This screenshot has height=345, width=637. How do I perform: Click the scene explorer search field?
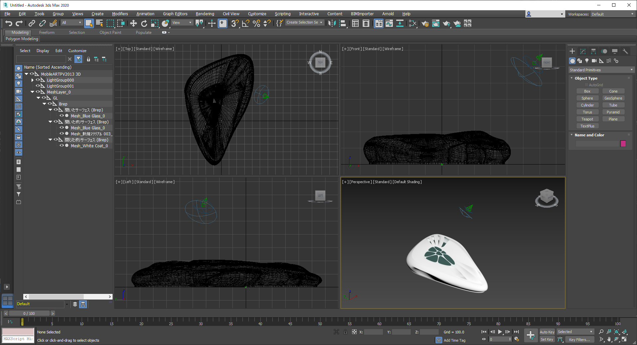[41, 59]
